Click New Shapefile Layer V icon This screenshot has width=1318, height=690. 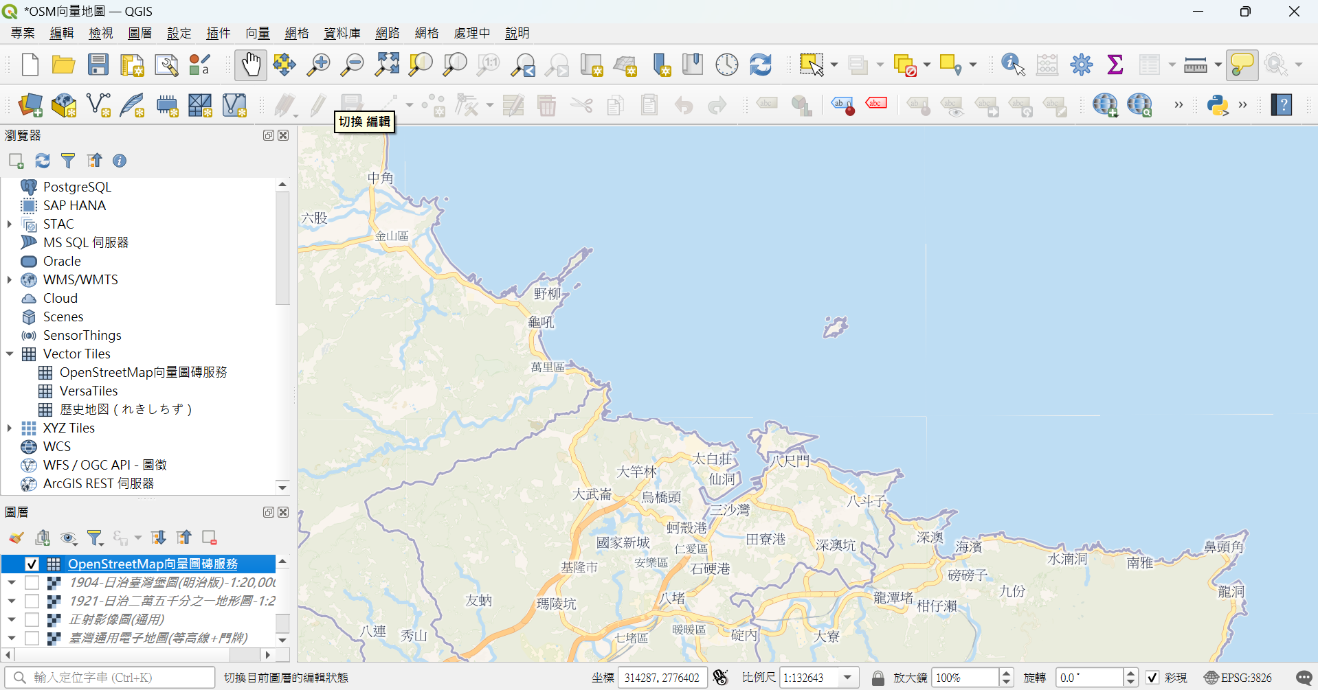[98, 105]
